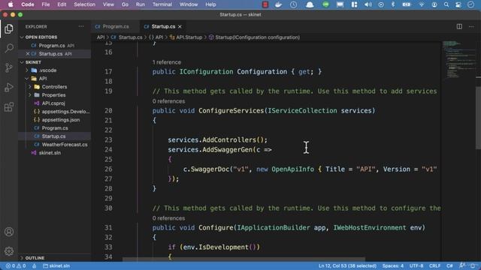Open the Apple menu
The image size is (481, 270).
pos(11,4)
